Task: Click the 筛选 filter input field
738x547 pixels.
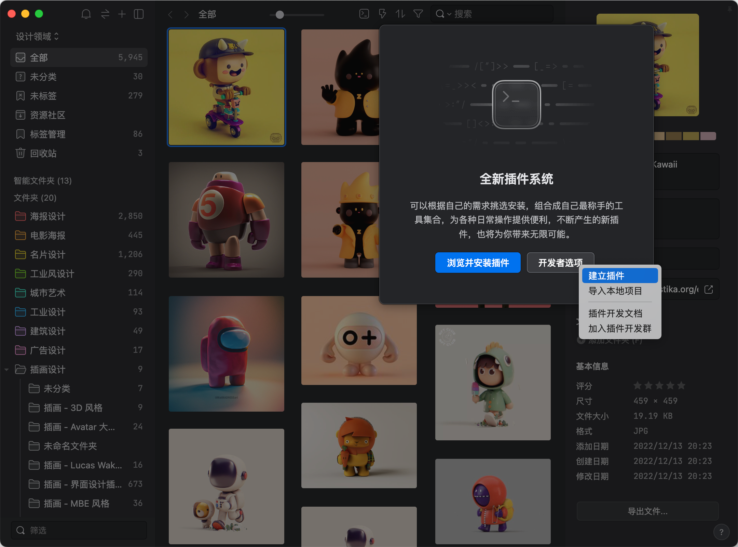Action: click(x=79, y=530)
